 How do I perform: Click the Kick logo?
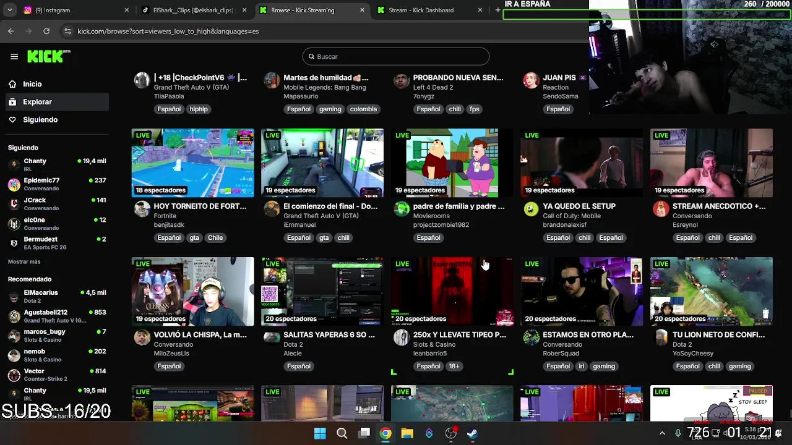click(x=48, y=56)
